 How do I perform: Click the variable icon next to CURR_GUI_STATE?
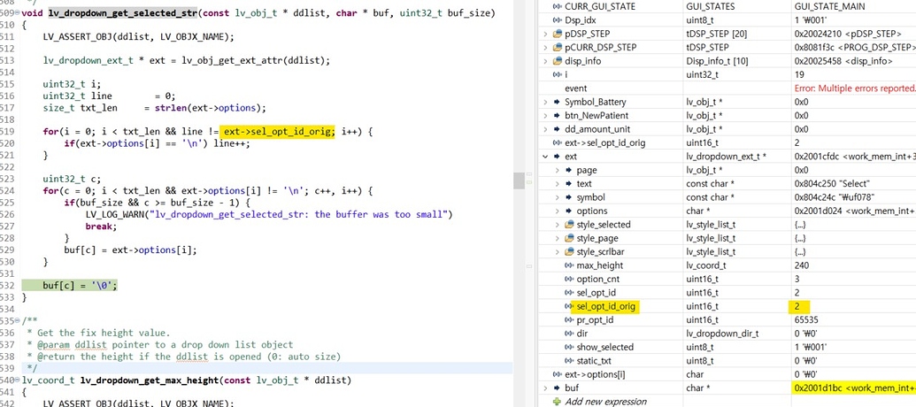click(557, 6)
